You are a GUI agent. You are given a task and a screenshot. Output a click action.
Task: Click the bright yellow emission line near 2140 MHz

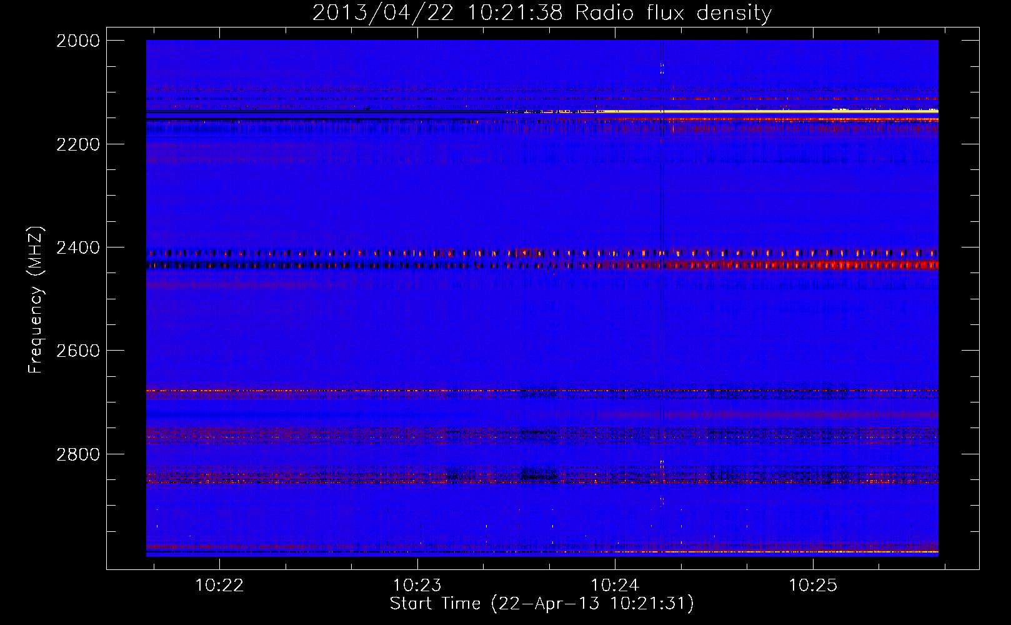pyautogui.click(x=769, y=111)
